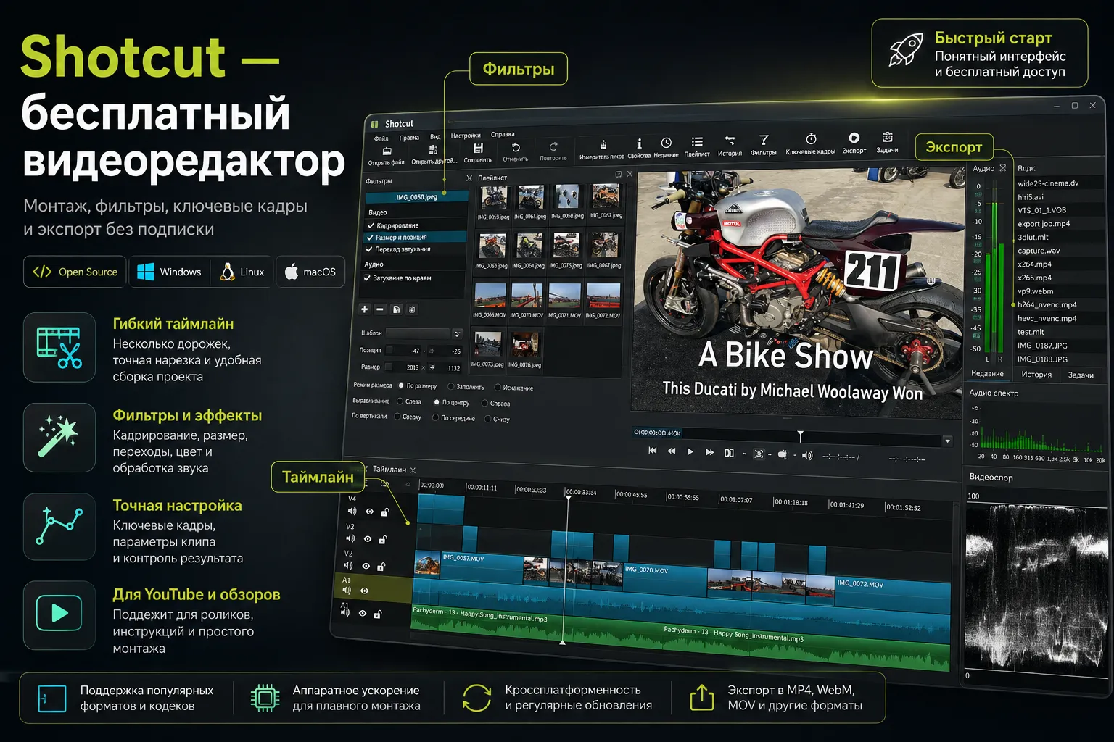
Task: Click the Задачи icon in the top toolbar
Action: [x=887, y=137]
